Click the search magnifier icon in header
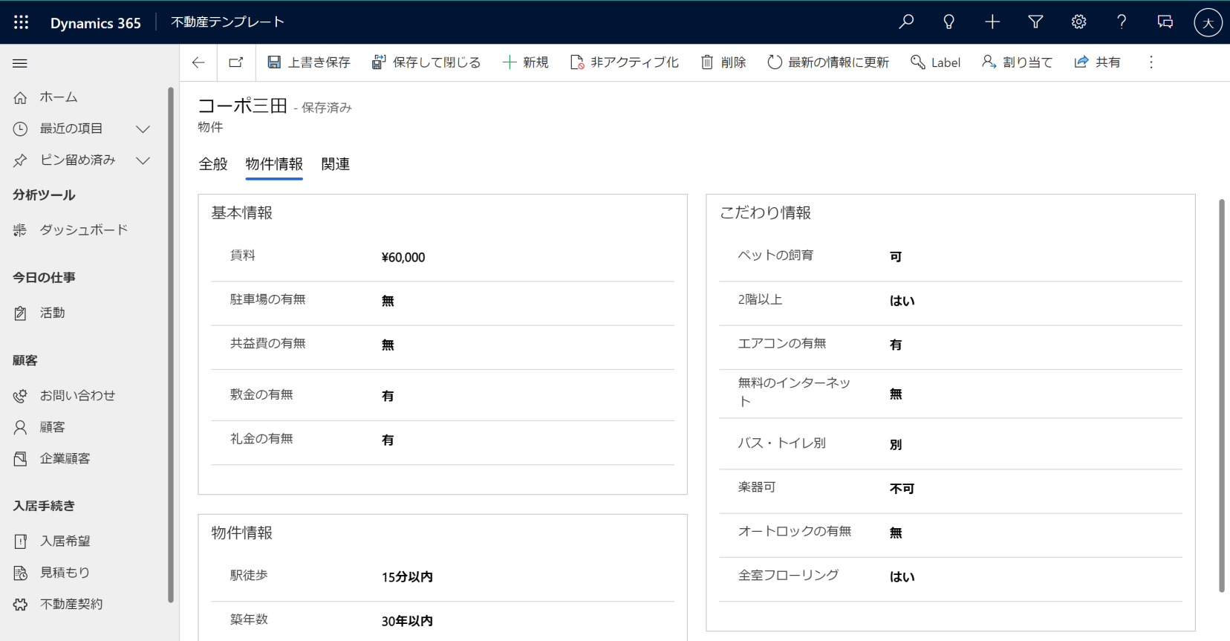The height and width of the screenshot is (641, 1230). click(906, 22)
